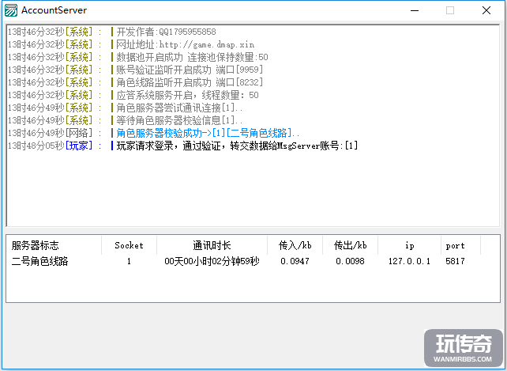Click the 5817 port cell
Viewport: 507px width, 371px height.
coord(455,261)
